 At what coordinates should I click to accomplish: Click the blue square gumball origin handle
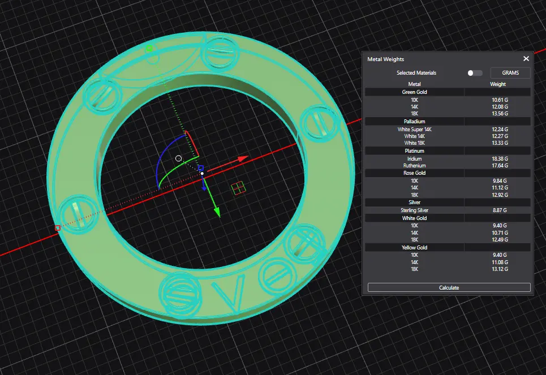point(200,168)
